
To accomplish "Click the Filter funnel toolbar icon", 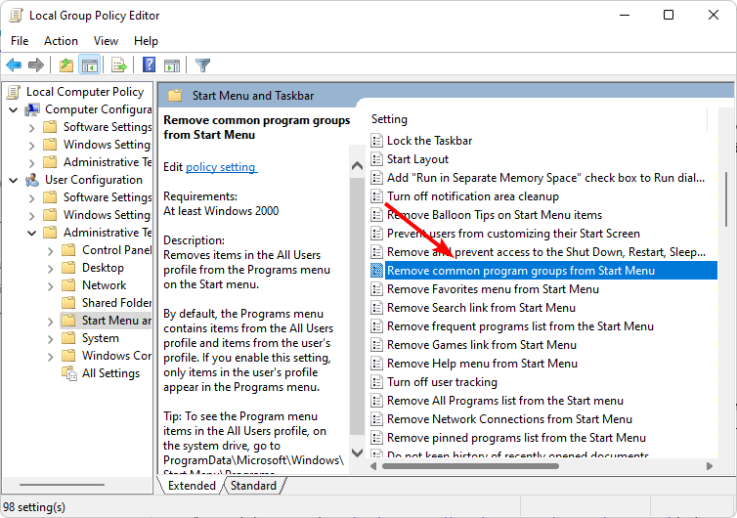I will (x=202, y=65).
